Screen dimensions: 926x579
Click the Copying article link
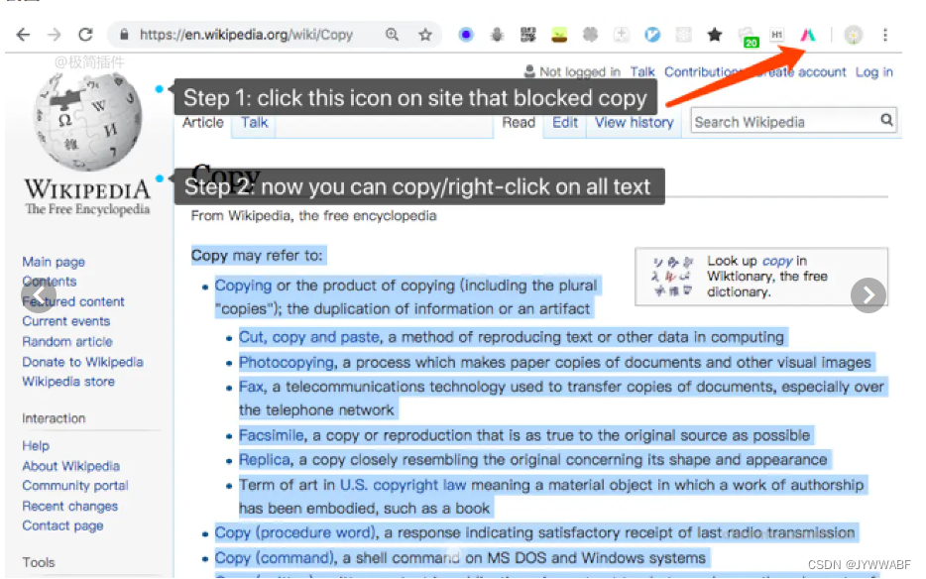pyautogui.click(x=243, y=286)
